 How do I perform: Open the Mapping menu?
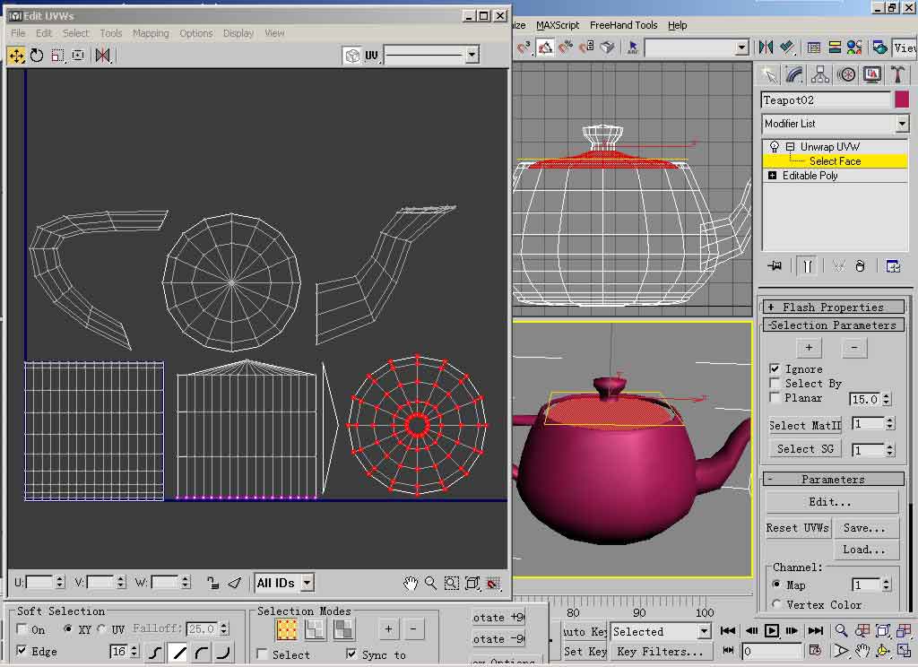click(x=150, y=33)
